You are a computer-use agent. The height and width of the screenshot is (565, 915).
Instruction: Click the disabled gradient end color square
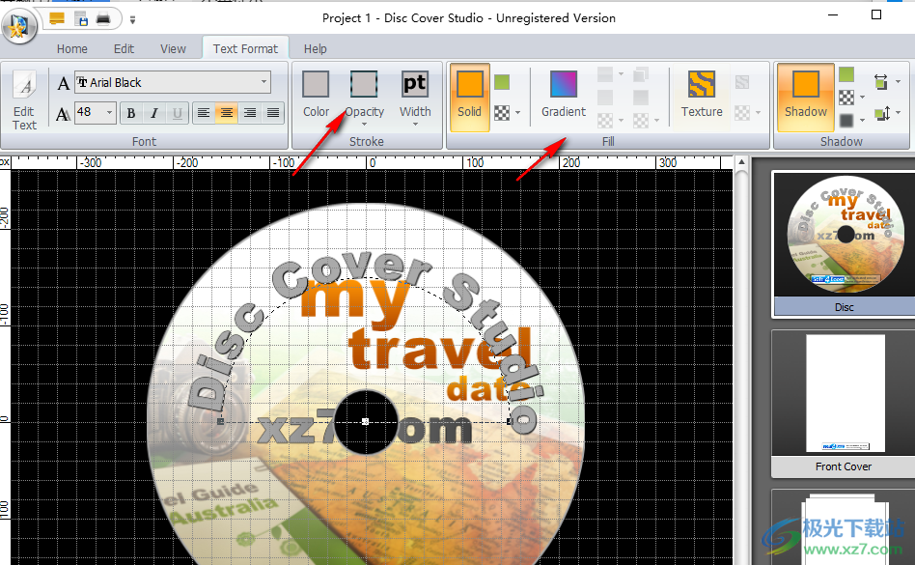pos(641,98)
